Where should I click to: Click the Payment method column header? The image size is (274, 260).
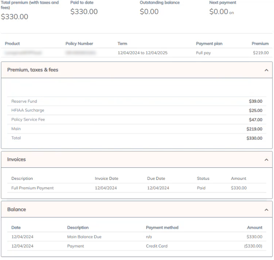[162, 228]
